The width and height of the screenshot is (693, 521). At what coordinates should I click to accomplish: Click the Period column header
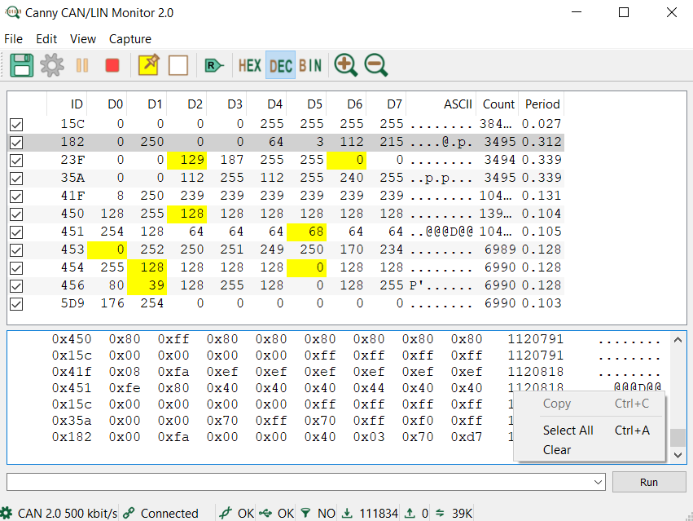[x=541, y=104]
